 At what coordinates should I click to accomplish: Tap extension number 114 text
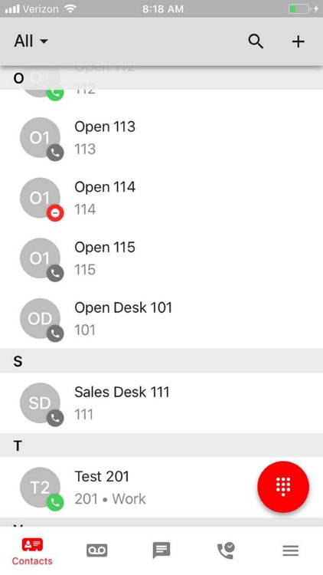pyautogui.click(x=85, y=209)
